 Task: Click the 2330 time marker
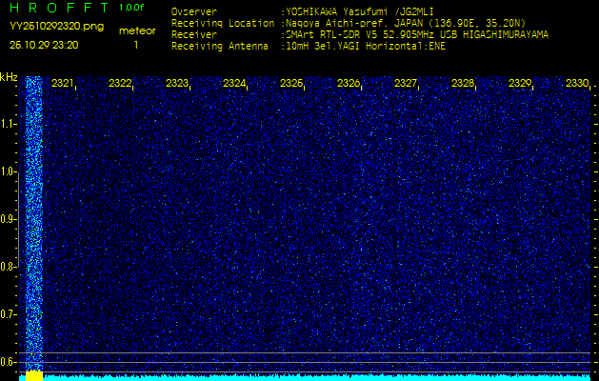point(576,84)
